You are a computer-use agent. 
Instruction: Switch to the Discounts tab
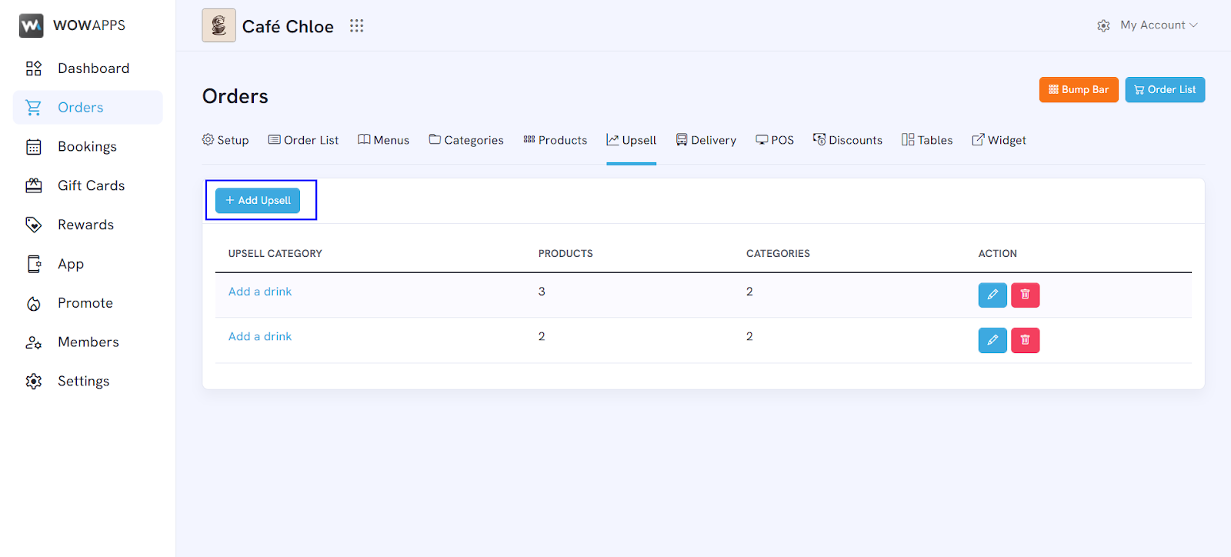pos(848,140)
